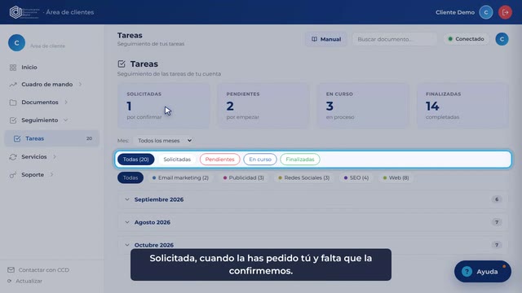
Task: Click the large C avatar in sidebar
Action: 16,43
